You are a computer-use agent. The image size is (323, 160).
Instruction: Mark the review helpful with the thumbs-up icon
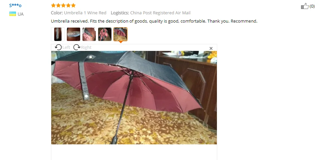tap(305, 6)
